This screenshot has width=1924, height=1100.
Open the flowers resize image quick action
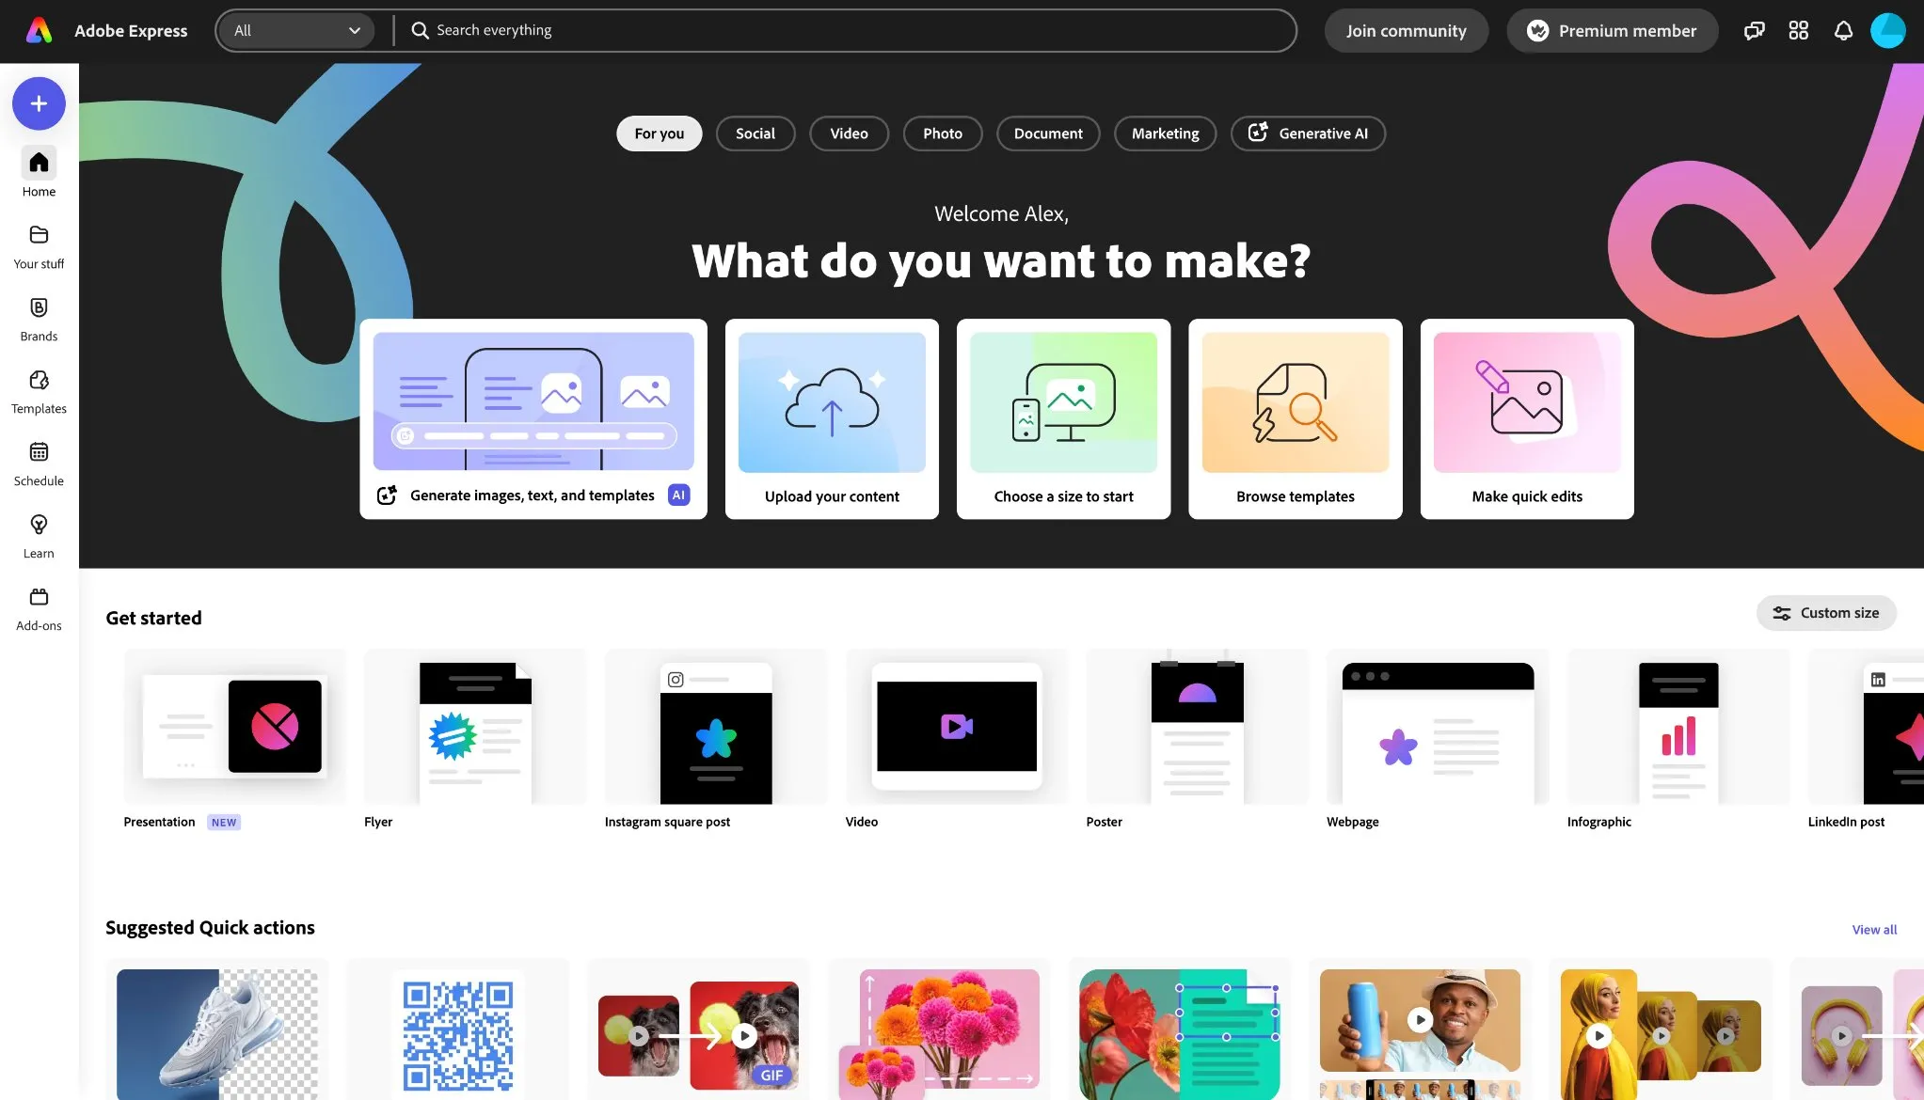940,1029
